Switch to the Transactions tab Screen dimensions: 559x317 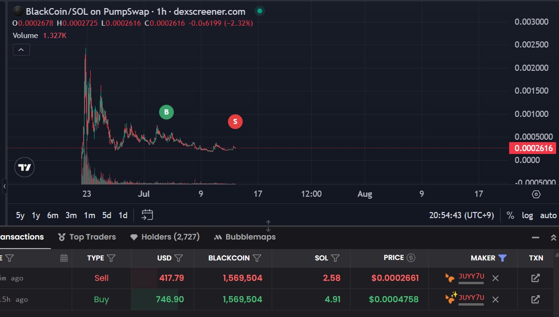click(x=22, y=237)
